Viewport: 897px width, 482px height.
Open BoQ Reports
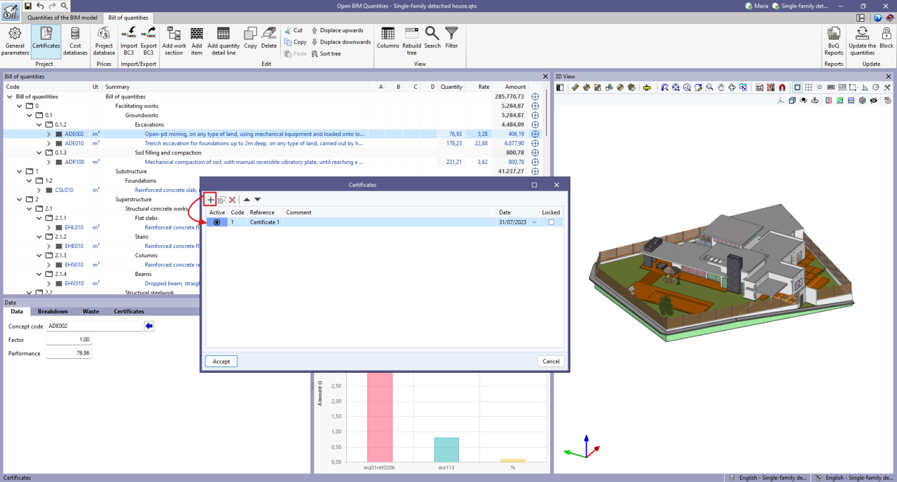833,41
